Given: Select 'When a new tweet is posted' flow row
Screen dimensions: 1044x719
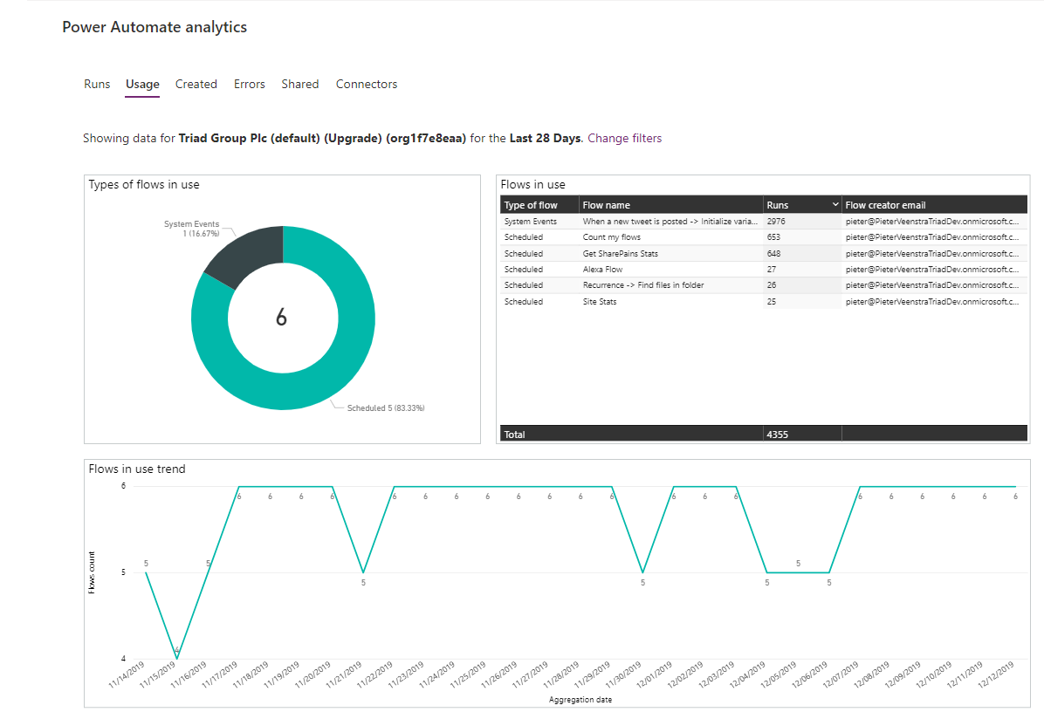Looking at the screenshot, I should tap(764, 221).
